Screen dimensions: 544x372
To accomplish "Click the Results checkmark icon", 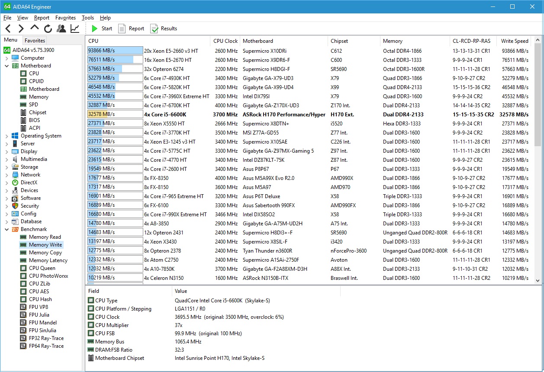I will tap(154, 29).
